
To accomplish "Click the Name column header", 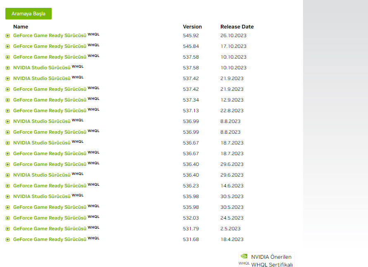I will 21,27.
